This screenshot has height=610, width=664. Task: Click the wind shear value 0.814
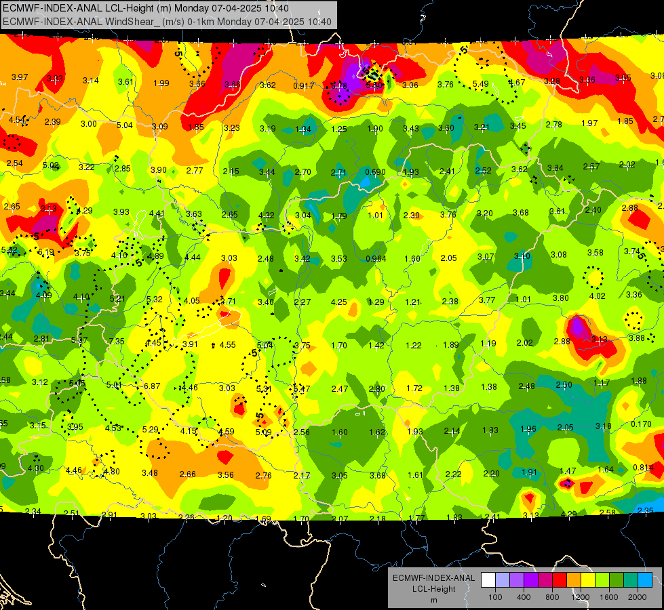pos(643,468)
